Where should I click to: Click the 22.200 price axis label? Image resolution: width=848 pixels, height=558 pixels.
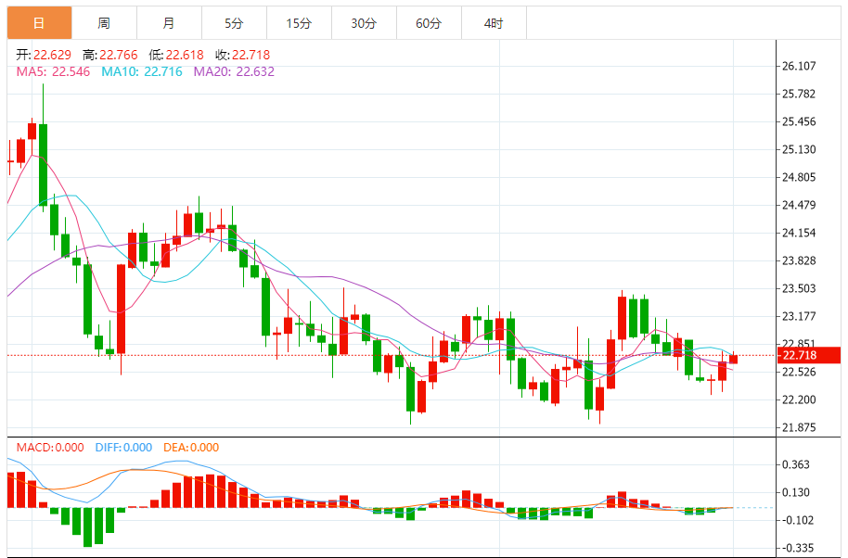click(799, 400)
